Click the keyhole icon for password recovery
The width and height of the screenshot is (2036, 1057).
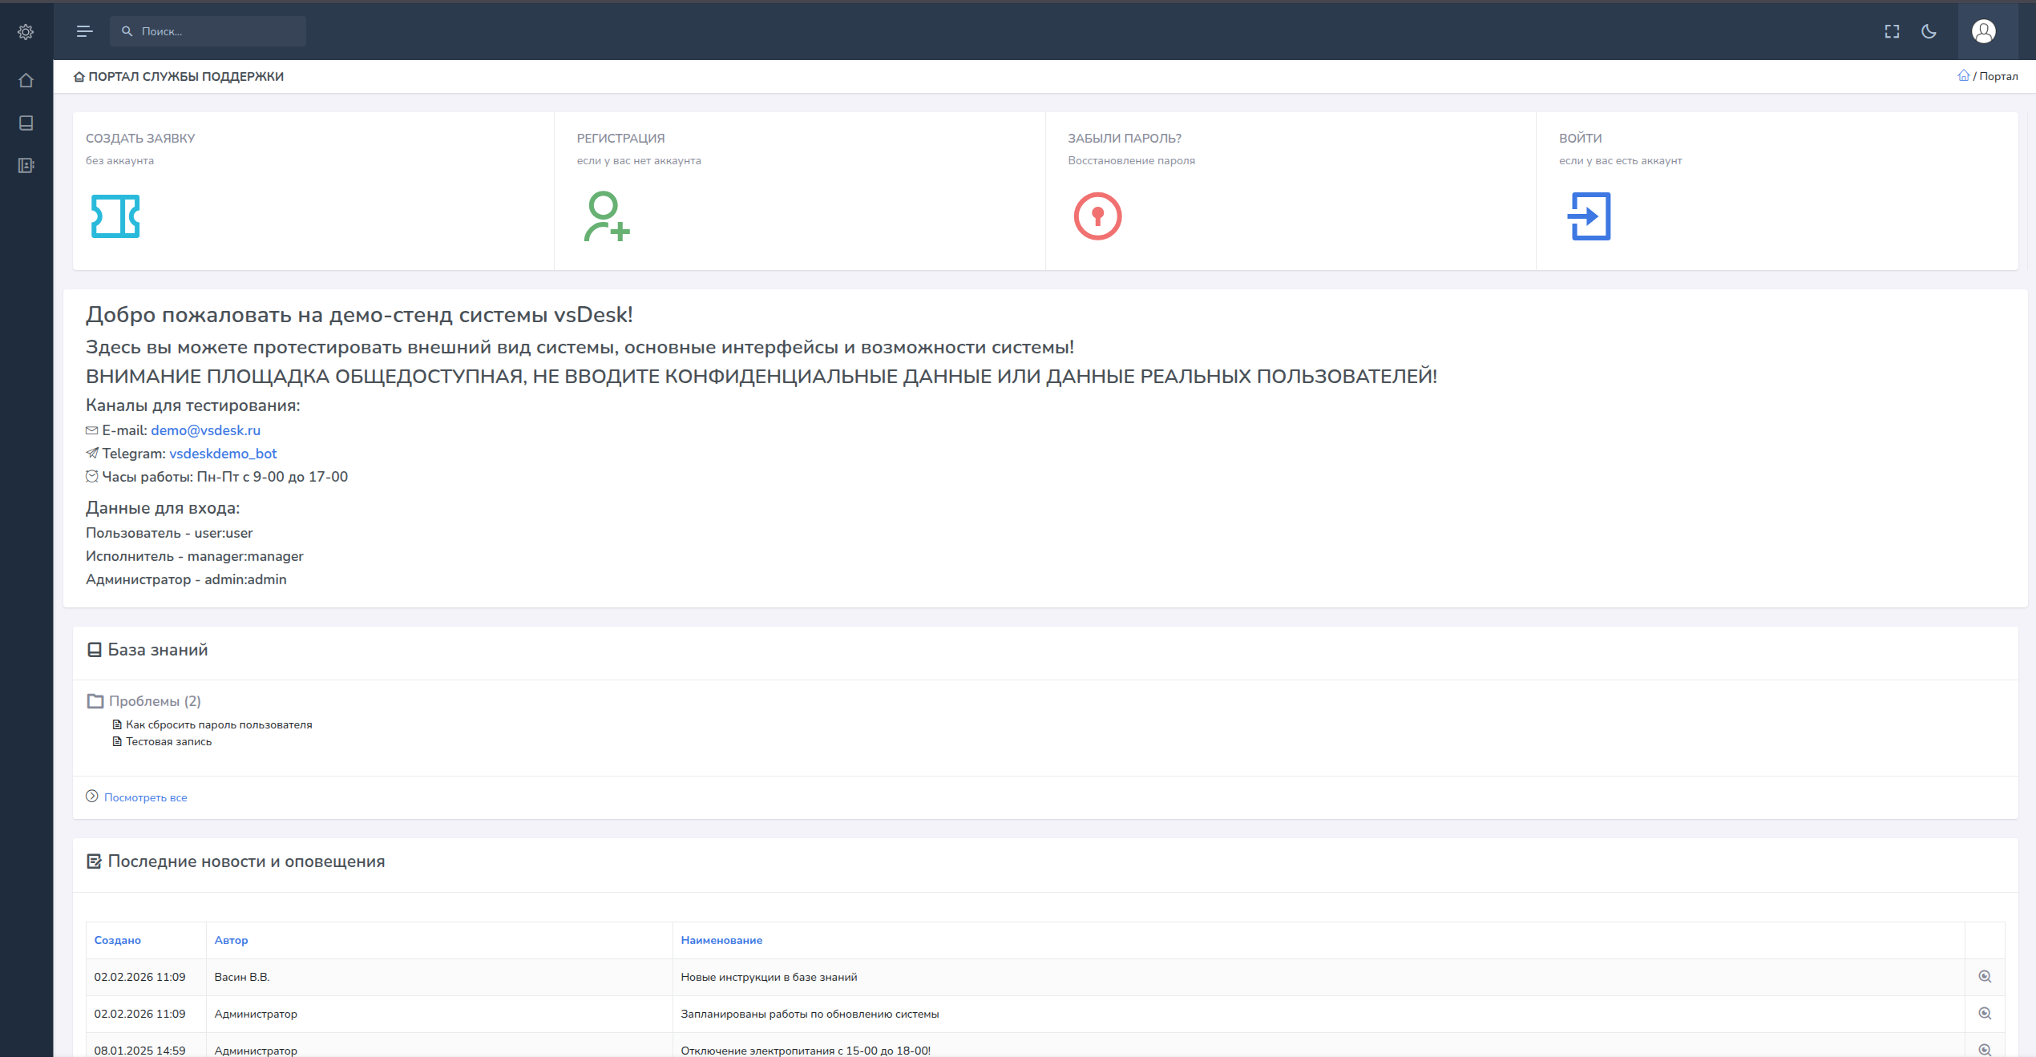pyautogui.click(x=1097, y=216)
